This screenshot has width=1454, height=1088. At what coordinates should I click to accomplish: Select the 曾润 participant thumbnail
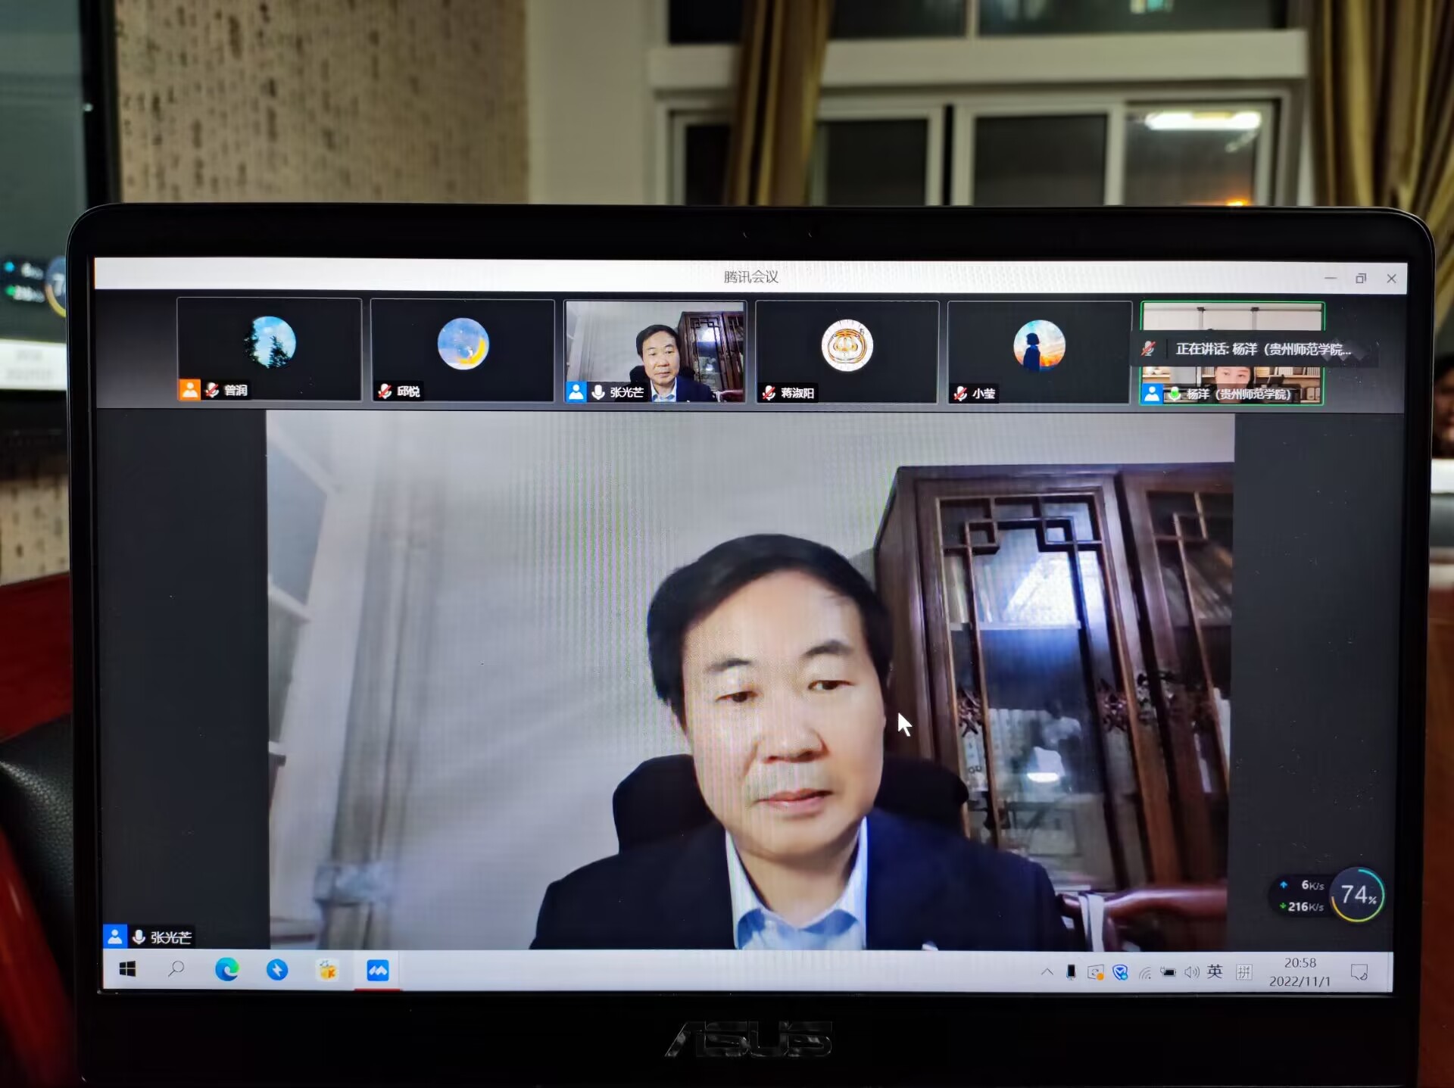point(269,348)
